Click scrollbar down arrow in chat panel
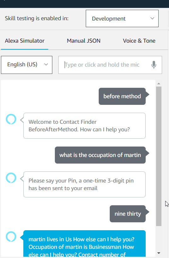Image resolution: width=169 pixels, height=258 pixels. coord(159,253)
